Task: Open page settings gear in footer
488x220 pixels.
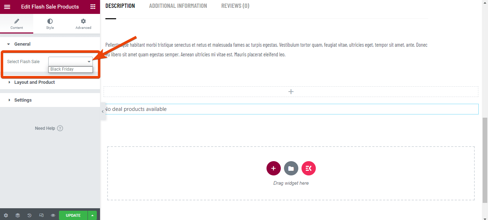Action: (x=6, y=215)
